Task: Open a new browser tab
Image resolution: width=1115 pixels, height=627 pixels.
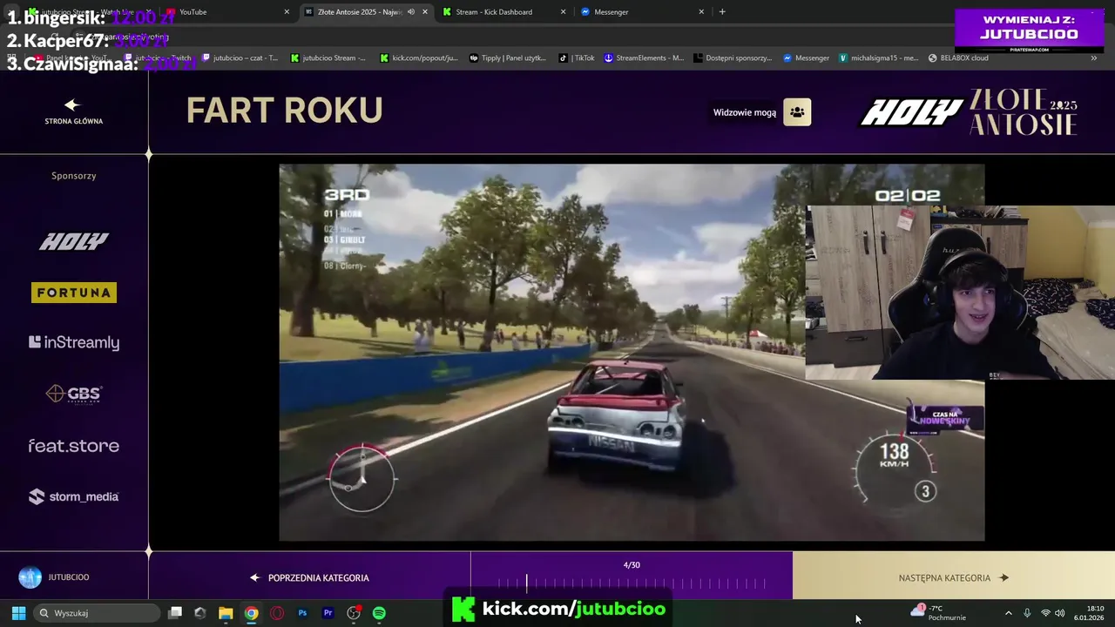Action: (722, 12)
